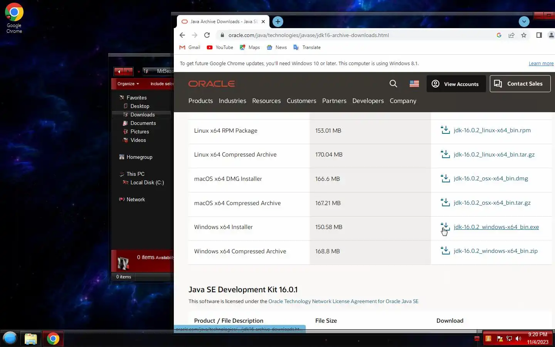Open Oracle site search magnifier

(x=393, y=84)
